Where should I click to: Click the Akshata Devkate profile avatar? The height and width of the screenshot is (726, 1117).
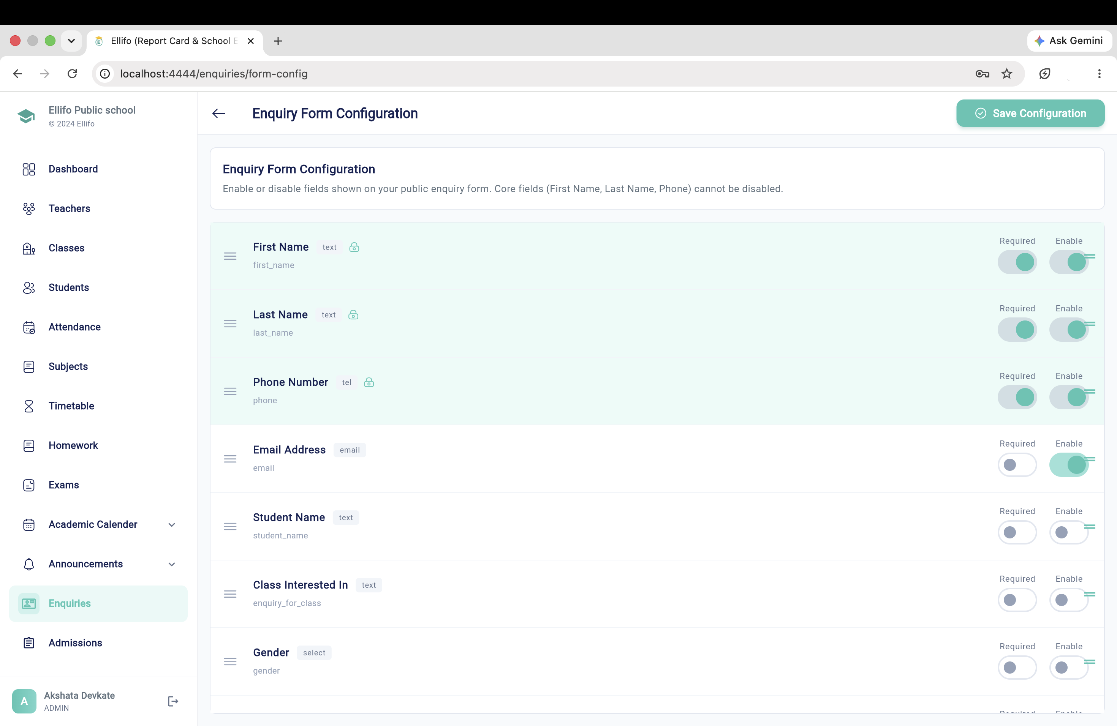point(24,701)
